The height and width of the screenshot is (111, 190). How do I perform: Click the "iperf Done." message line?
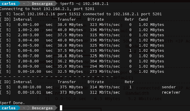click(x=12, y=103)
